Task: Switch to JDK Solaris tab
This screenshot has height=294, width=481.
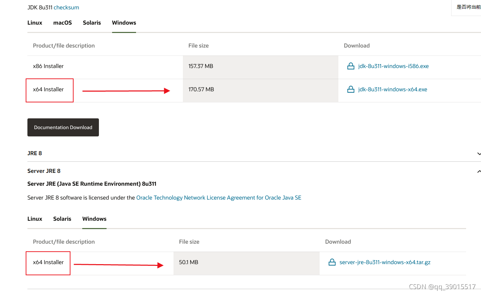Action: (92, 23)
